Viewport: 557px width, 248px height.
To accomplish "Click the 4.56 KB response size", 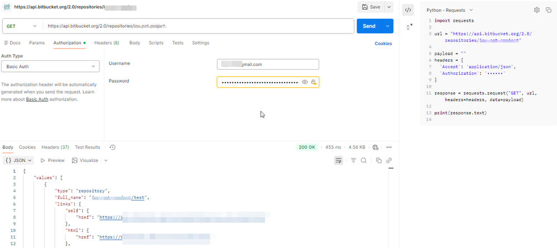I will point(357,147).
